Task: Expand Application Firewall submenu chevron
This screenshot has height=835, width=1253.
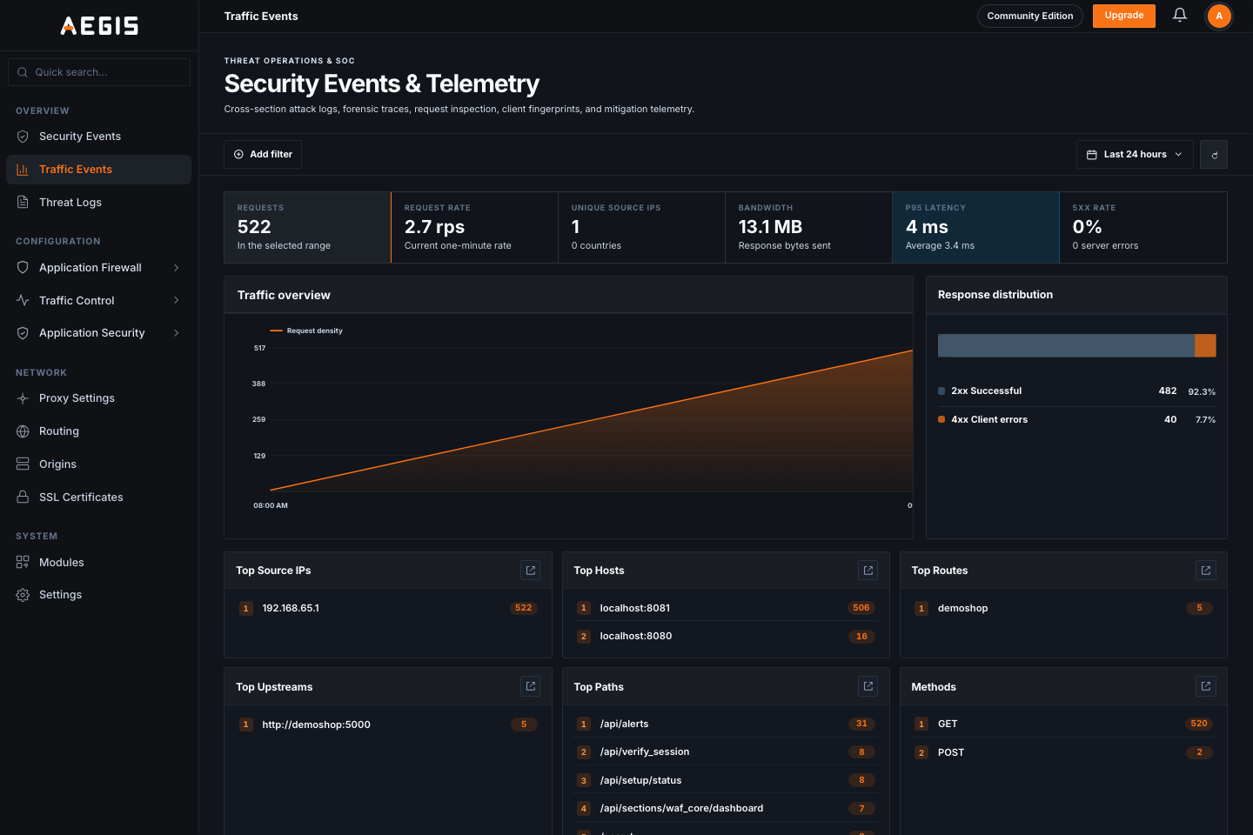Action: pos(176,268)
